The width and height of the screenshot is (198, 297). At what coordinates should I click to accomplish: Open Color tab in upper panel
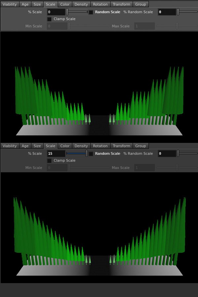point(65,4)
